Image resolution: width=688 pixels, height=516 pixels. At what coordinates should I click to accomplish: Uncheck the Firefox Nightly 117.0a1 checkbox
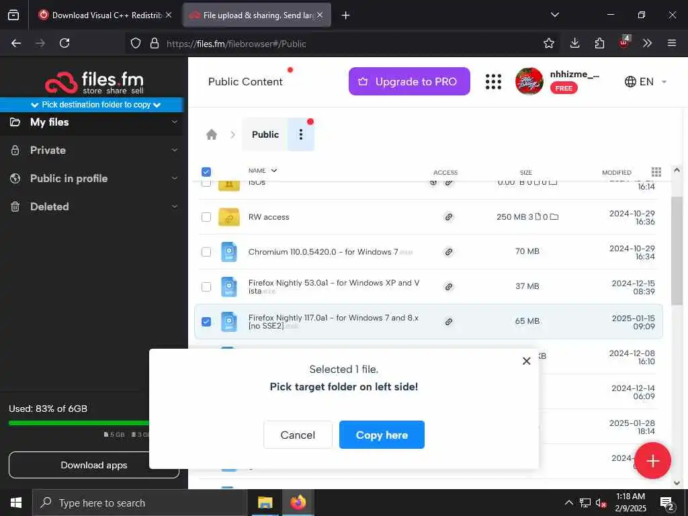point(206,322)
